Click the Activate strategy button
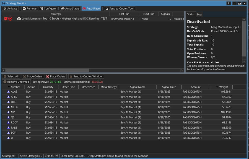Screen dimensions: 249x159 10,9
